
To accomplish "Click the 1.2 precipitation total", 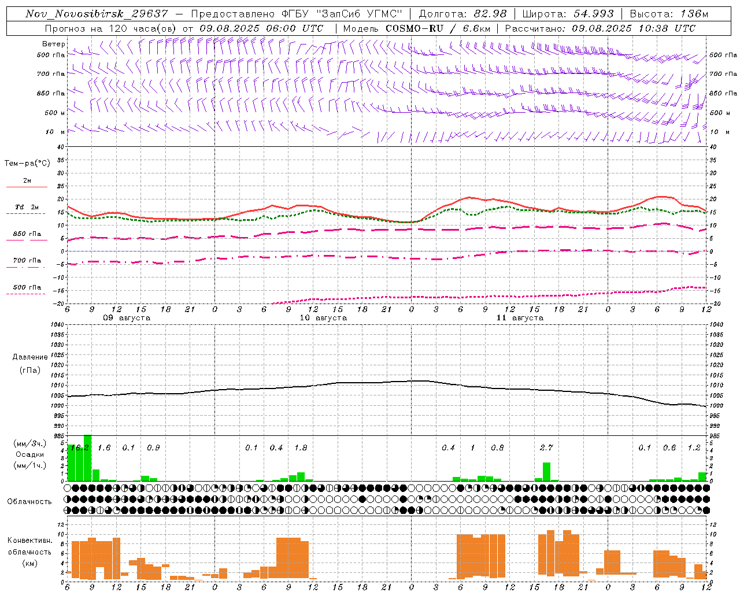I will [x=694, y=448].
